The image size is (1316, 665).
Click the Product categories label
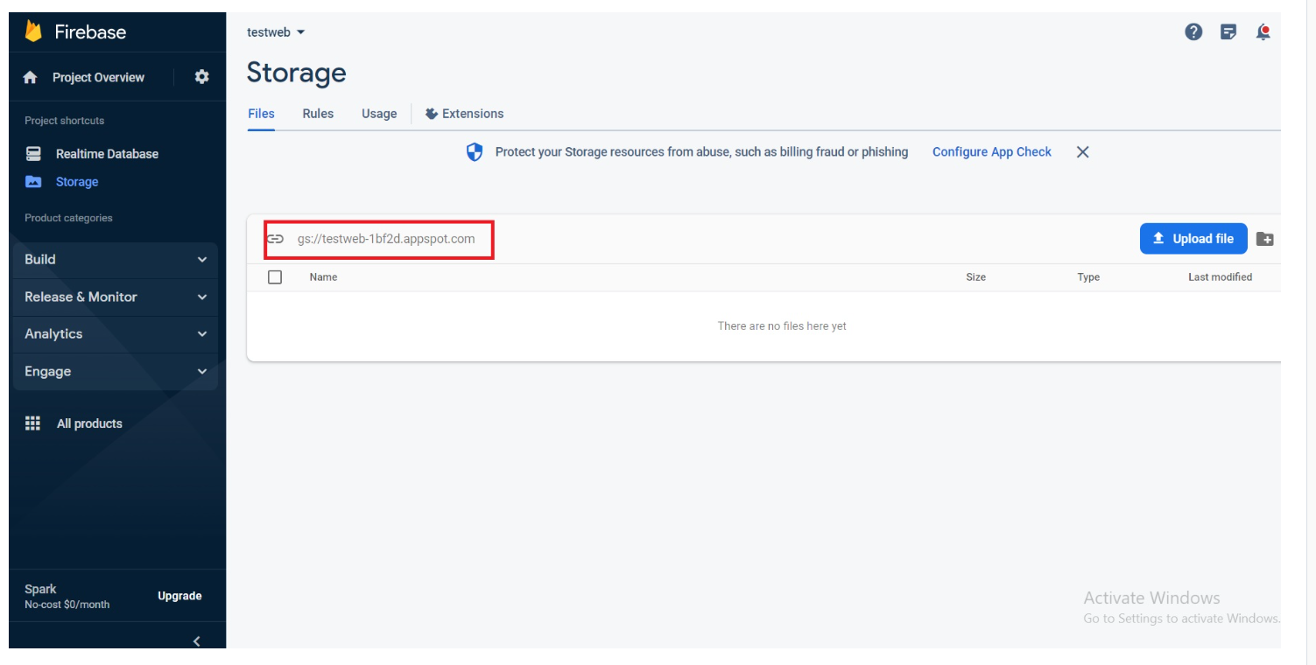(x=68, y=218)
